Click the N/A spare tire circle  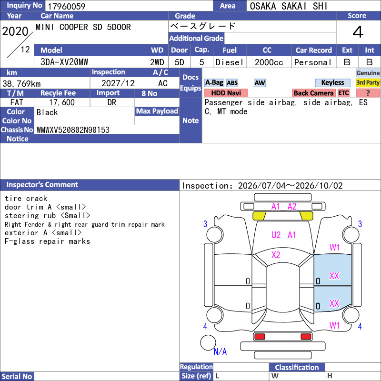tap(208, 342)
